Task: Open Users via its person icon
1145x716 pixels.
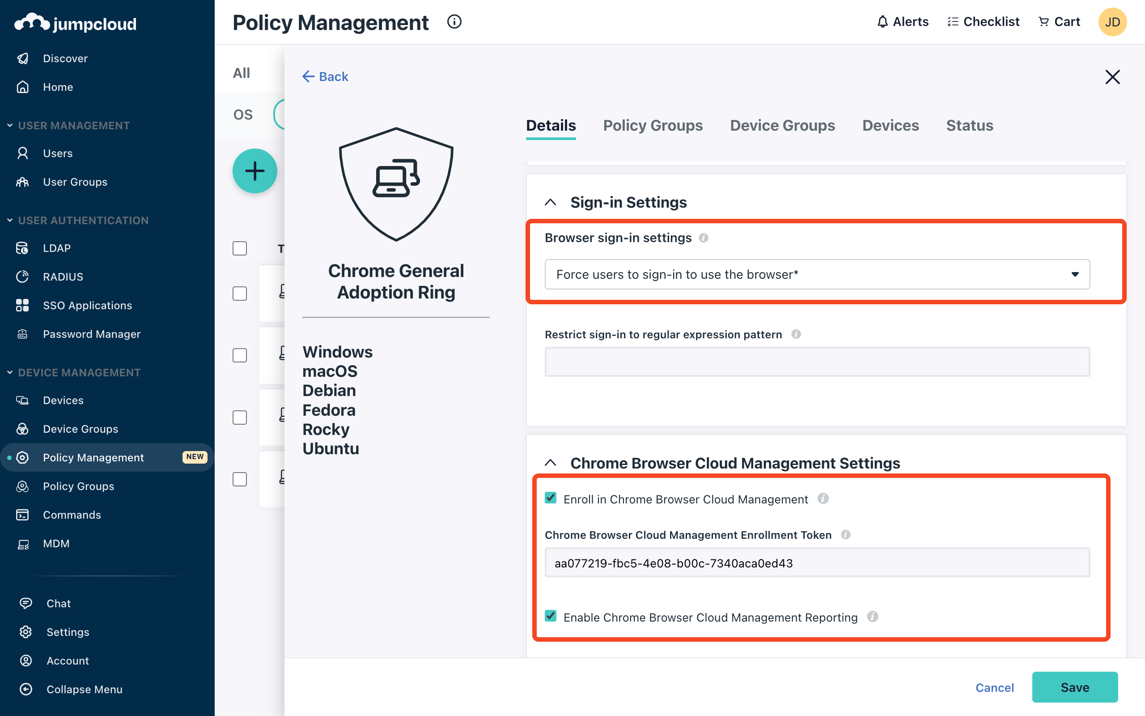Action: pos(22,153)
